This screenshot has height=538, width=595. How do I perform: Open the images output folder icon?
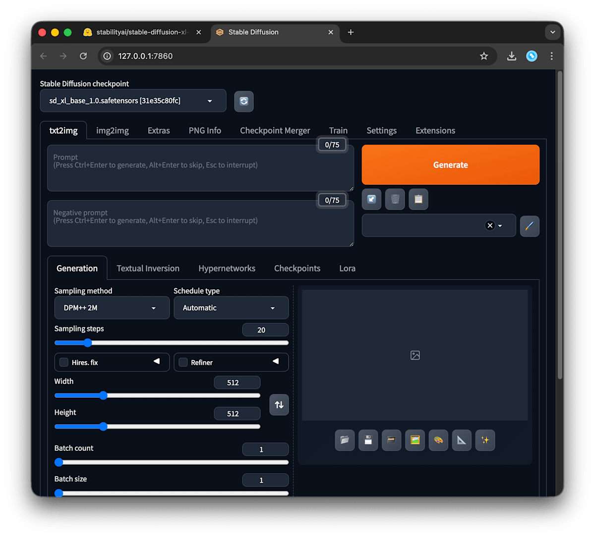point(345,440)
